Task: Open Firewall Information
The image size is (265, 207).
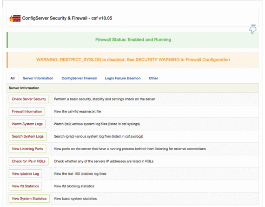Action: point(27,112)
